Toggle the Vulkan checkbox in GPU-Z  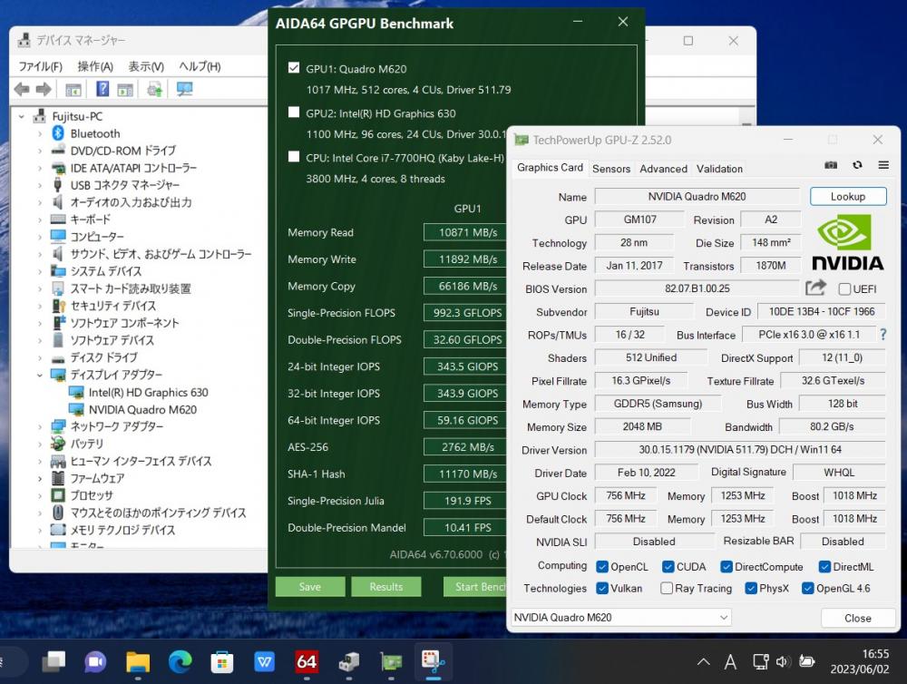(x=602, y=588)
